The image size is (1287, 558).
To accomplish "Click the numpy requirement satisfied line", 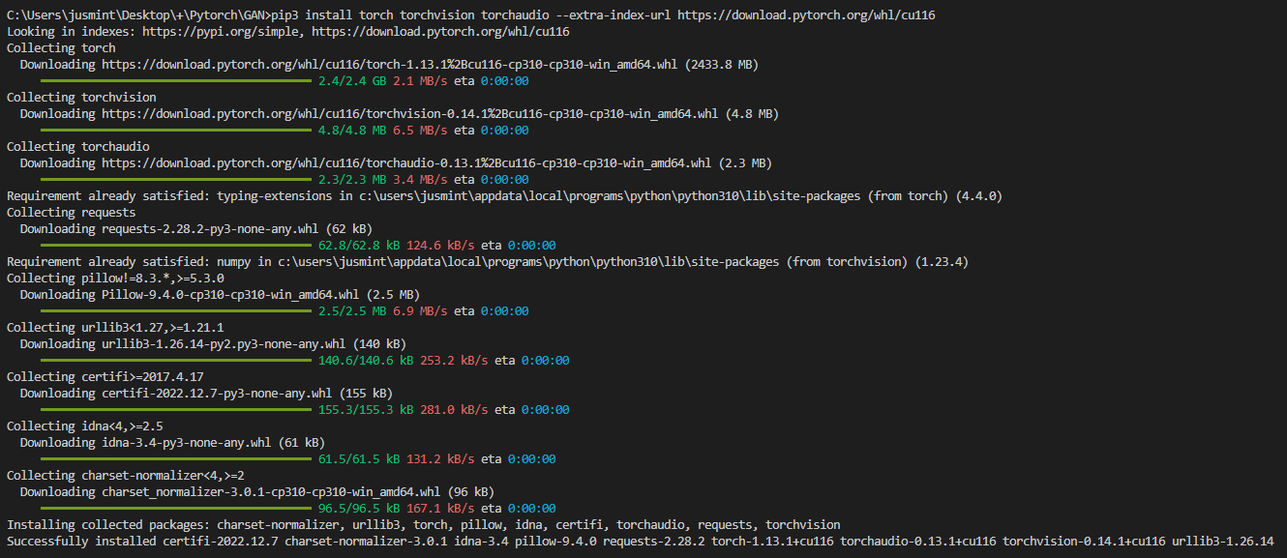I will coord(488,262).
